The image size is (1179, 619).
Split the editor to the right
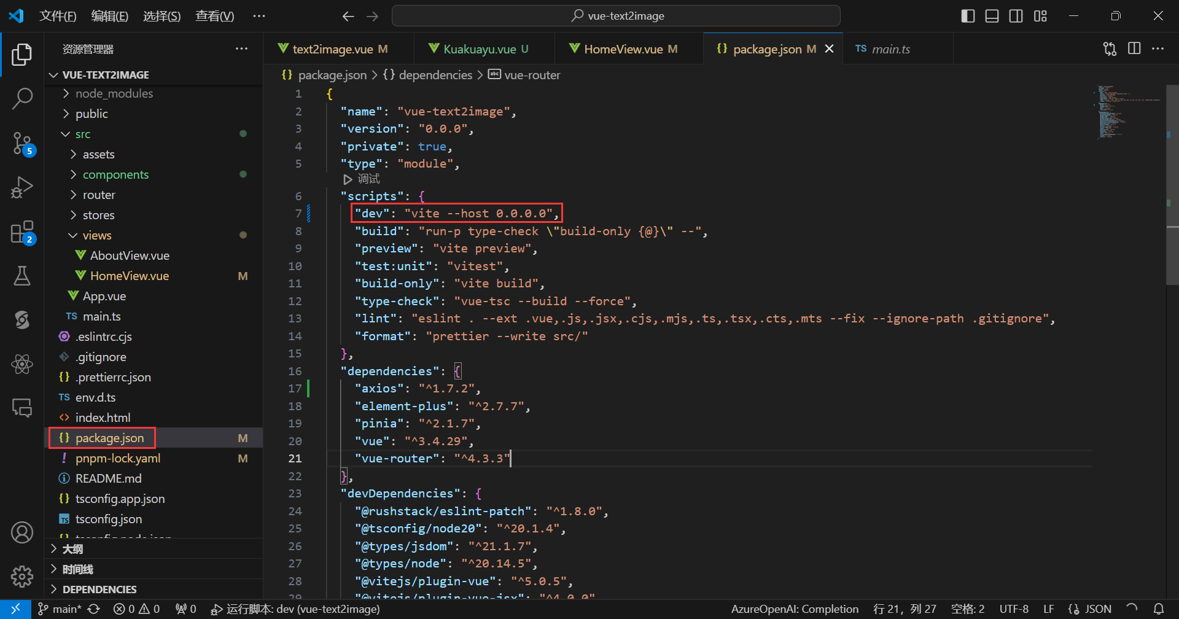1134,49
